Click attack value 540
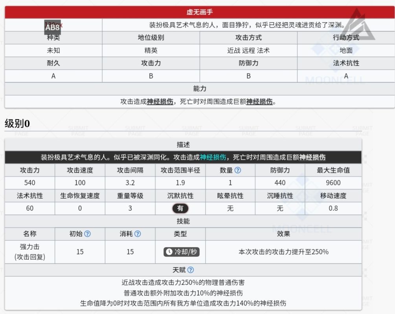This screenshot has width=395, height=314. coord(30,183)
